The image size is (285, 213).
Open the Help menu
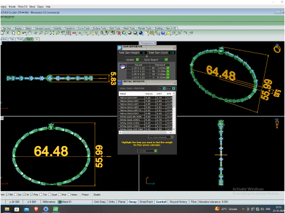[x=48, y=7]
